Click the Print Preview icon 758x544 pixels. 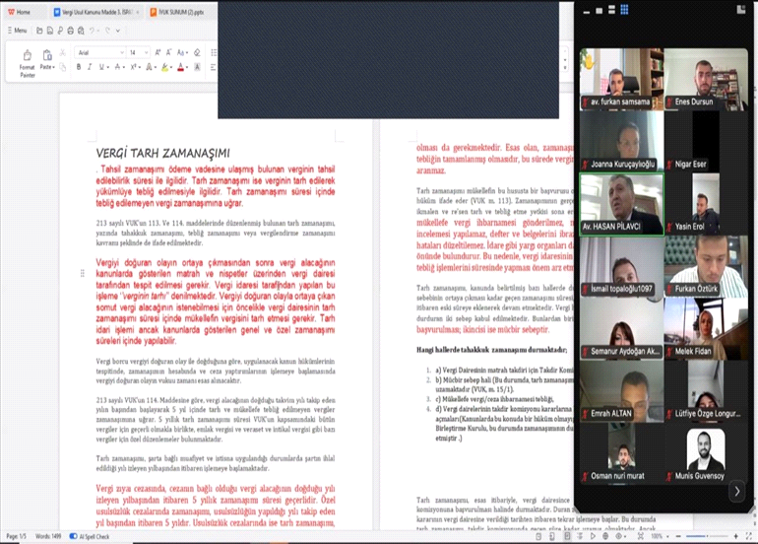coord(81,31)
